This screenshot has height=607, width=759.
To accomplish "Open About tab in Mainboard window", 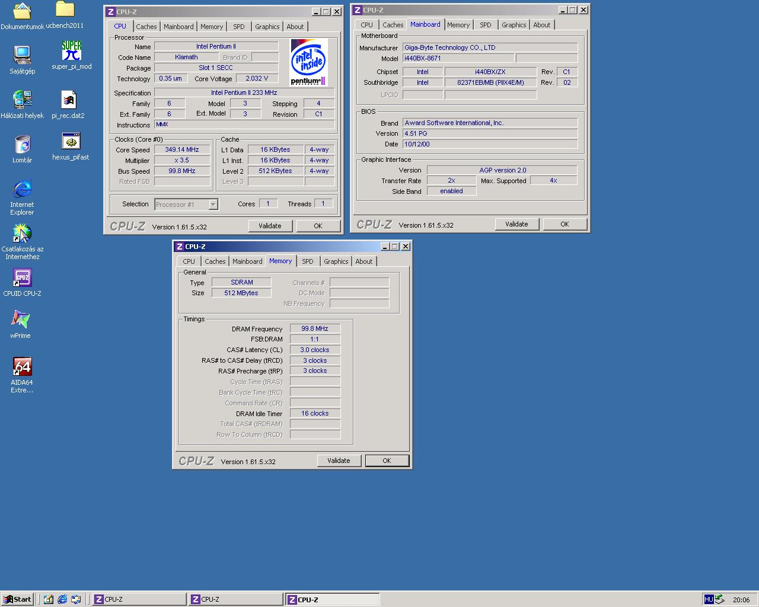I will [x=542, y=25].
